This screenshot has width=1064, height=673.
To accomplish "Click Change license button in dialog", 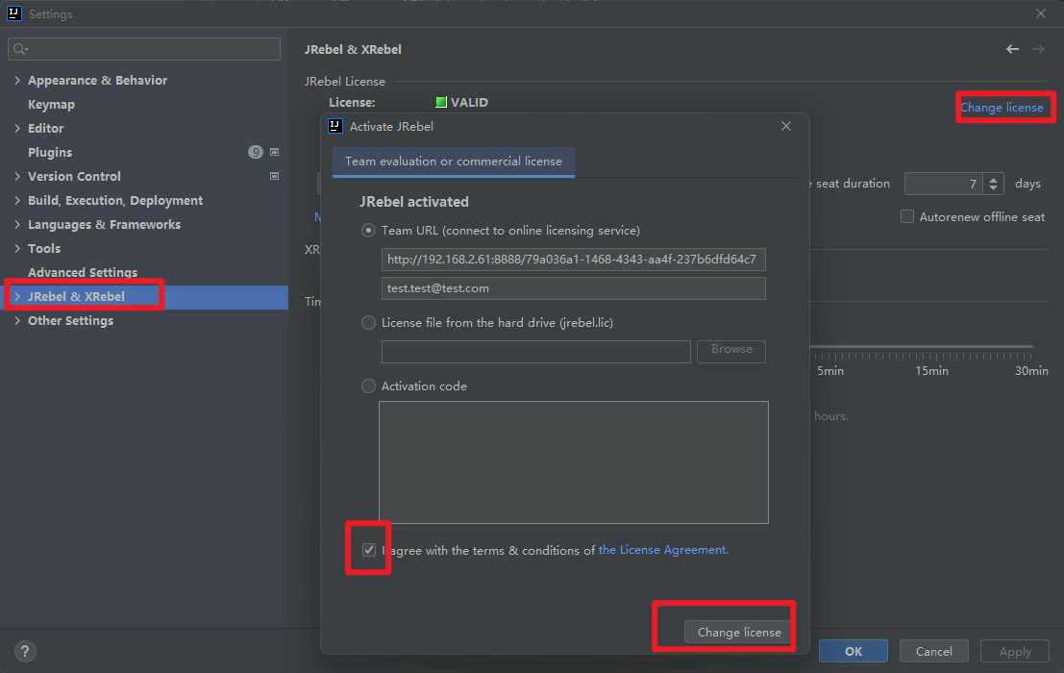I will pyautogui.click(x=739, y=633).
